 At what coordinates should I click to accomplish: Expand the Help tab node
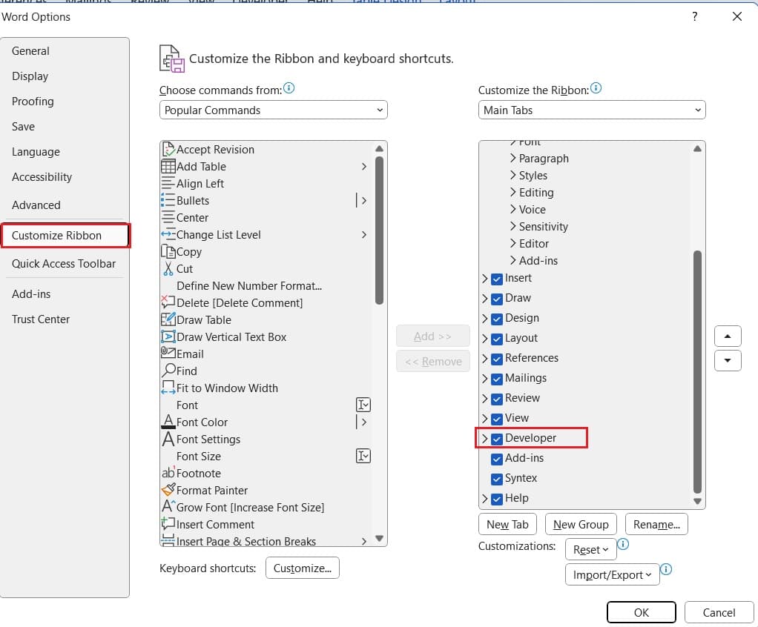point(484,499)
